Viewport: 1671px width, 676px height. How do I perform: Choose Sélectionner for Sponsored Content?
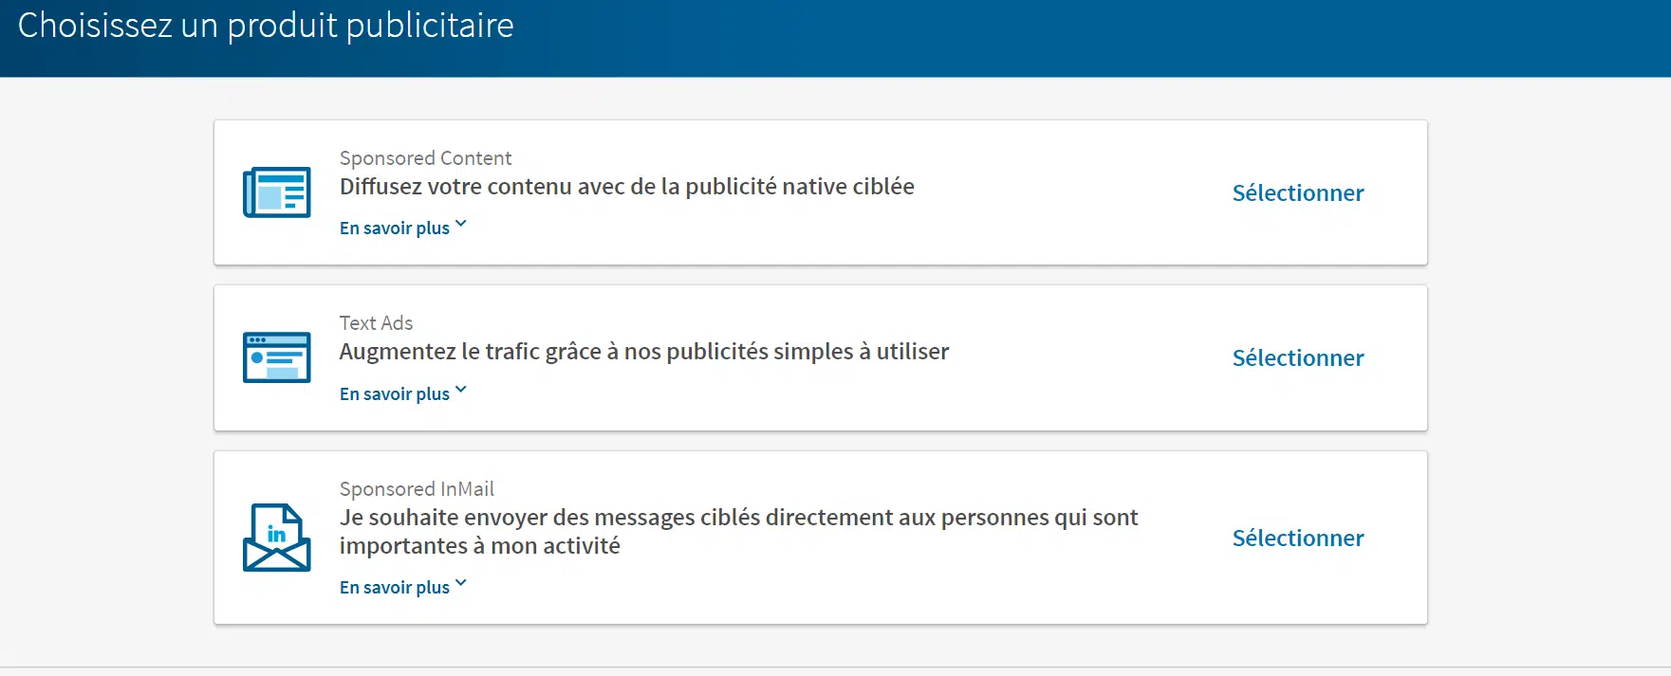coord(1297,193)
